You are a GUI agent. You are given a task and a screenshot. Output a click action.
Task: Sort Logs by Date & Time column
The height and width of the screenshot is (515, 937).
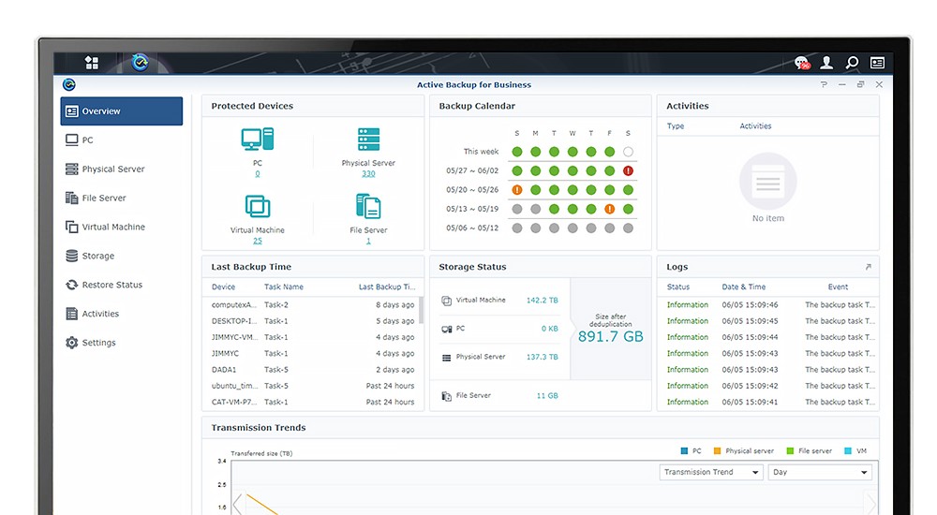743,287
